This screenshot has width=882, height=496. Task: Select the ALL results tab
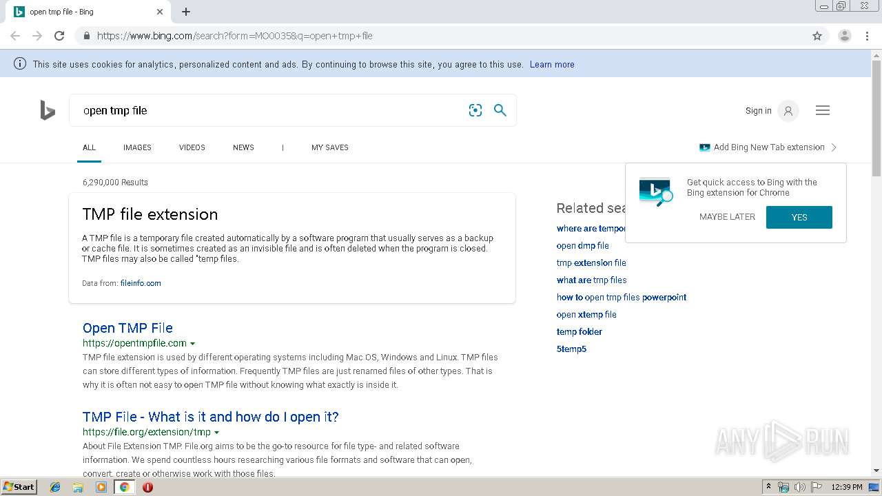(89, 147)
